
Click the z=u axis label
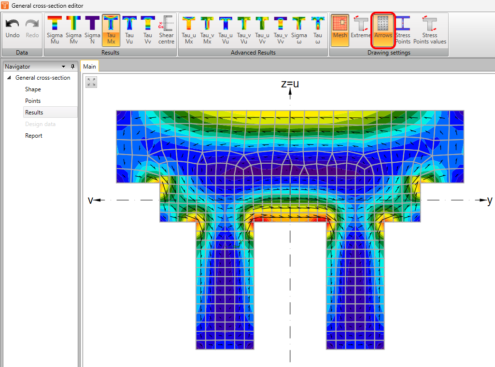[290, 84]
